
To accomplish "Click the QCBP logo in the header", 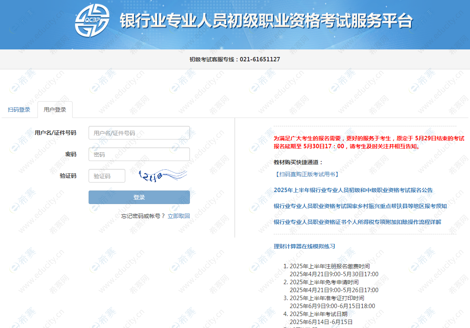I will (92, 20).
